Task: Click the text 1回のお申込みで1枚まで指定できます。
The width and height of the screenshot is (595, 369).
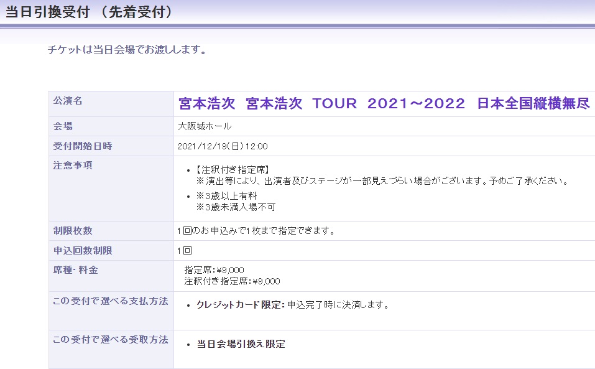Action: (257, 231)
